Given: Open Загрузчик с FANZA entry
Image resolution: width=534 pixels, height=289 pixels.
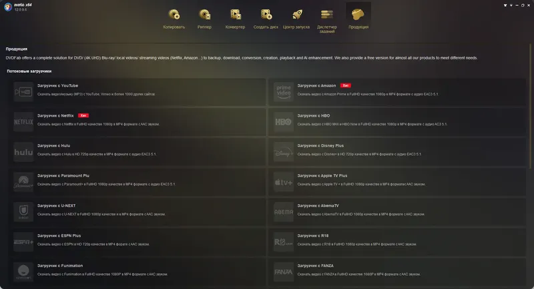Looking at the screenshot, I should 397,272.
